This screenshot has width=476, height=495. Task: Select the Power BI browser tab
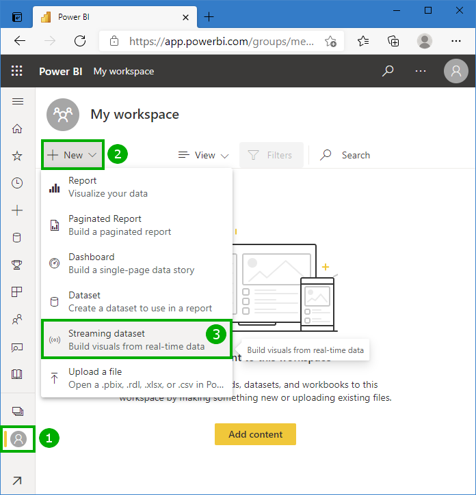(114, 17)
